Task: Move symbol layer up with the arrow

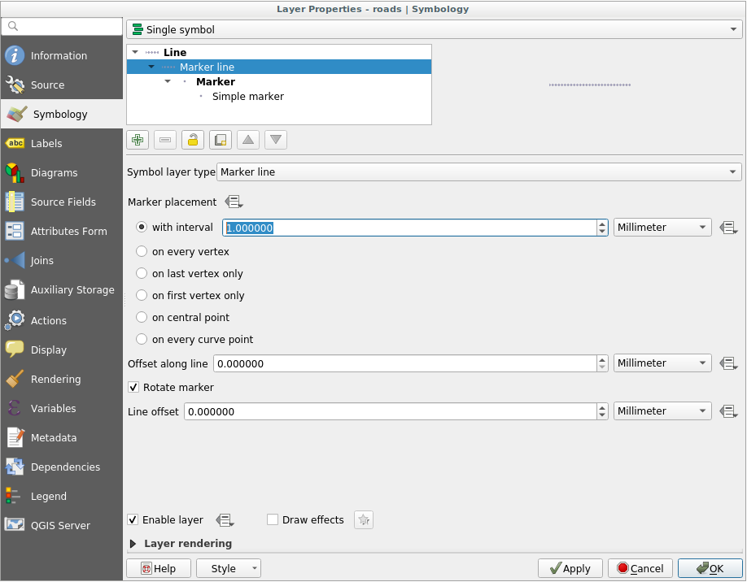Action: tap(248, 140)
